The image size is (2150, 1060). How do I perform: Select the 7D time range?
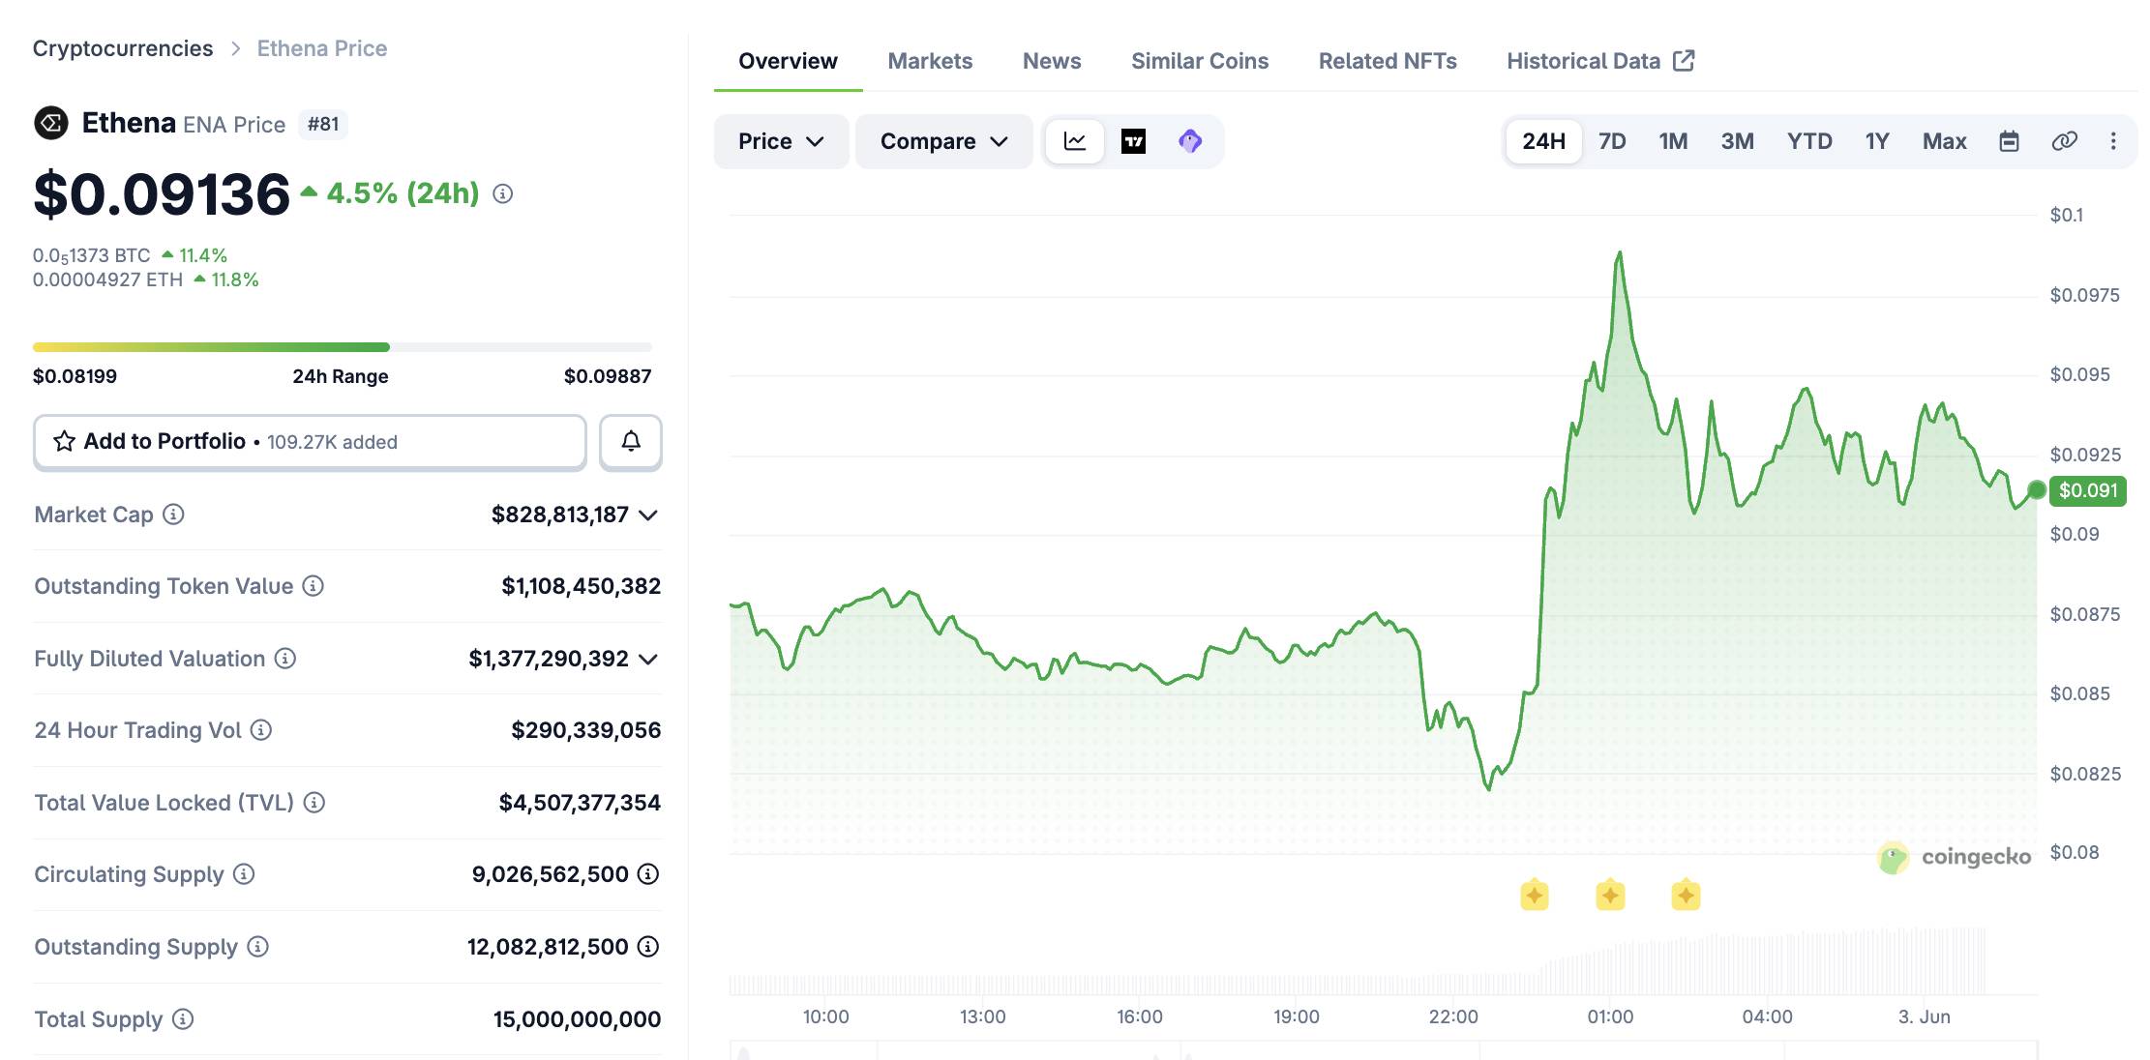1612,141
